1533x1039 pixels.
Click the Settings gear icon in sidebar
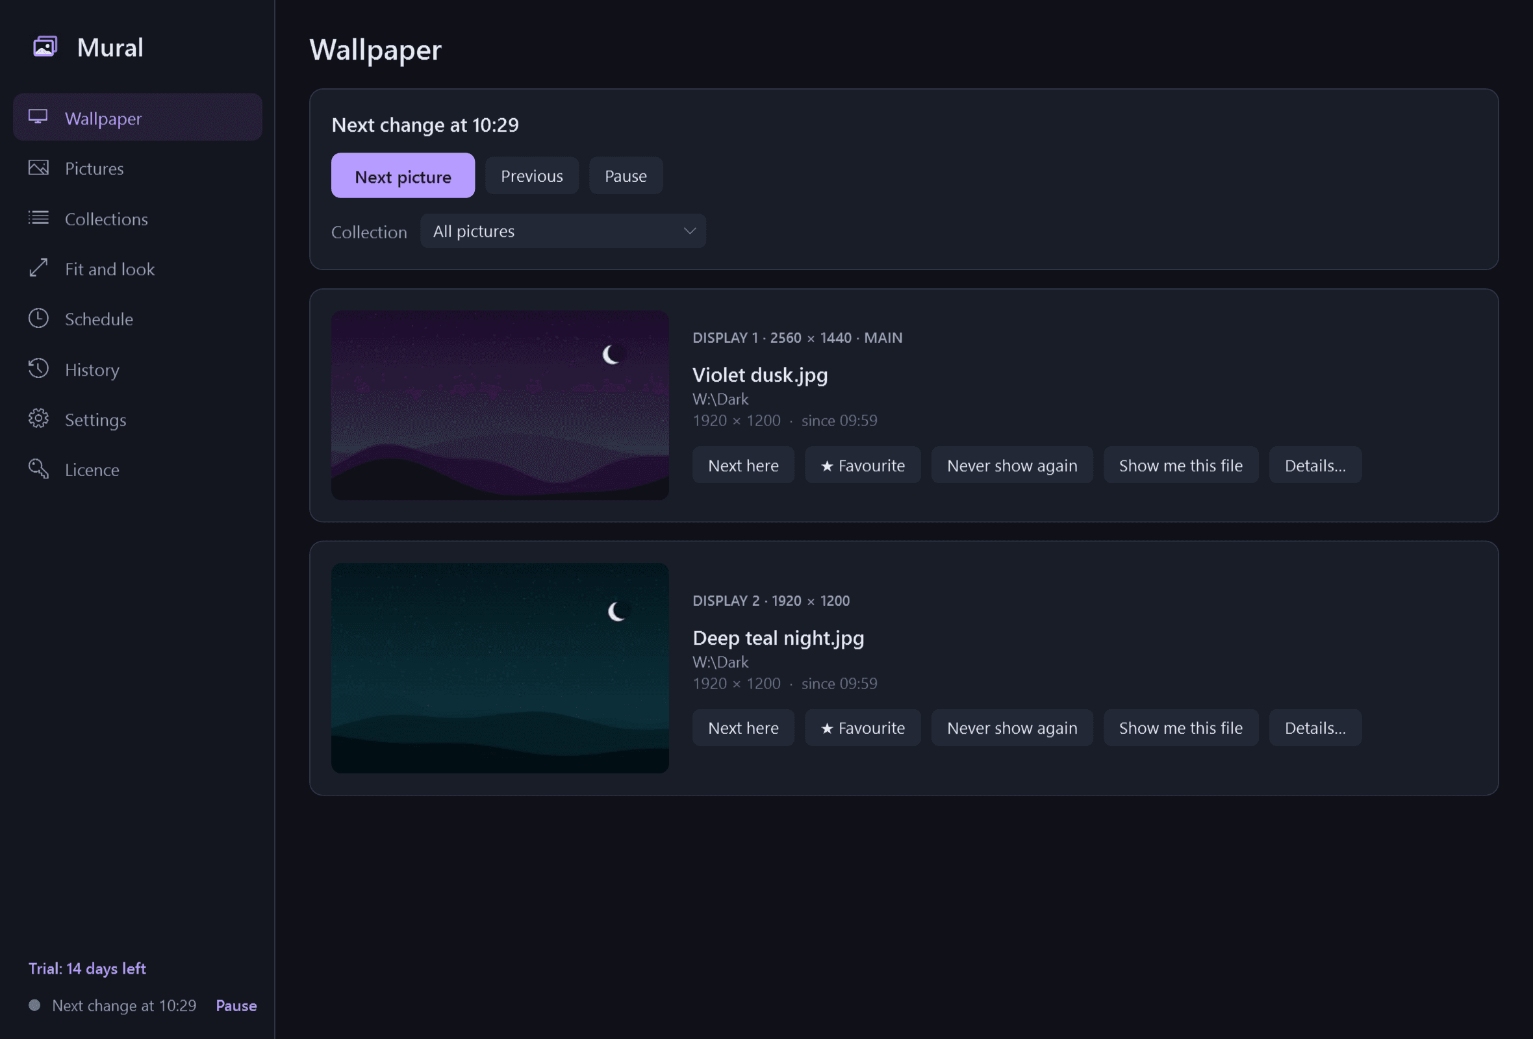(x=38, y=419)
